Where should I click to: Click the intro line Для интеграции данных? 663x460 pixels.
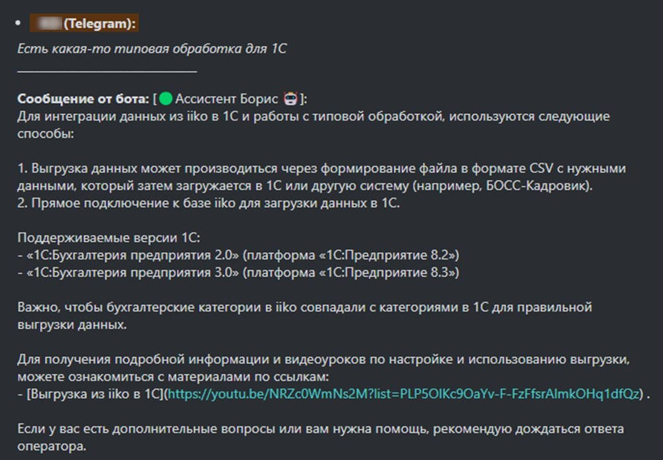click(314, 116)
